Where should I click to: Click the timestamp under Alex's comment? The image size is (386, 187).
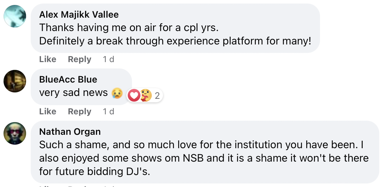point(108,59)
